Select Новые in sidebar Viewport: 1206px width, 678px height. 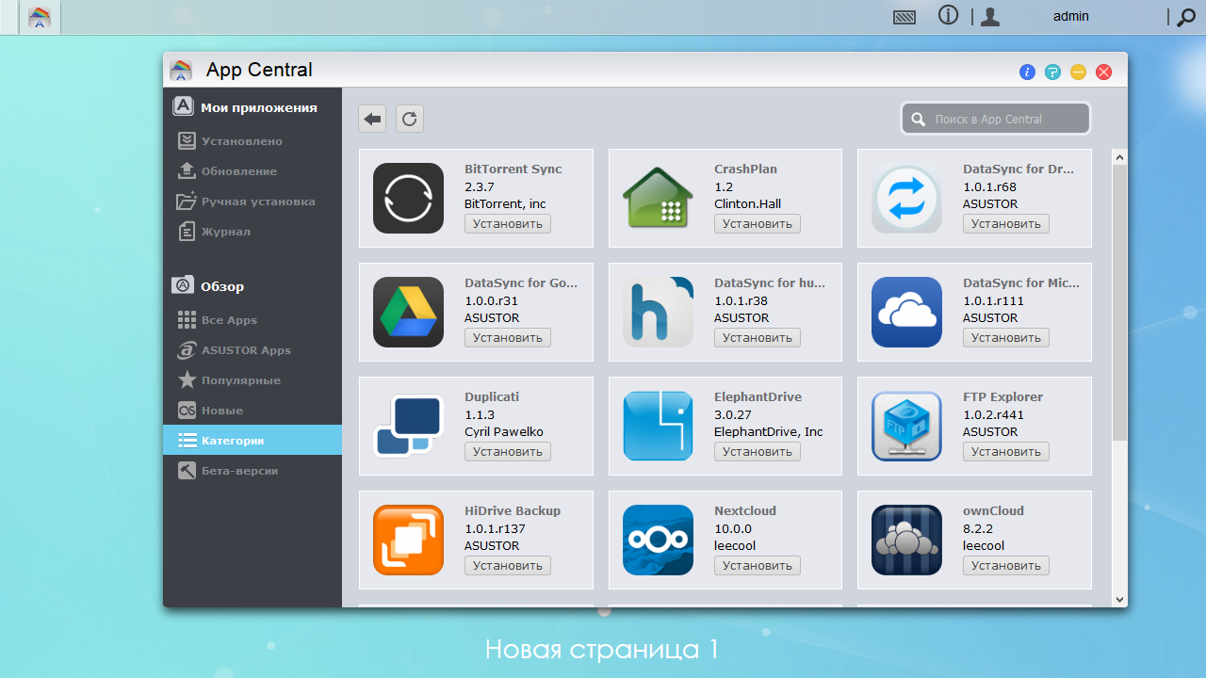click(x=253, y=411)
